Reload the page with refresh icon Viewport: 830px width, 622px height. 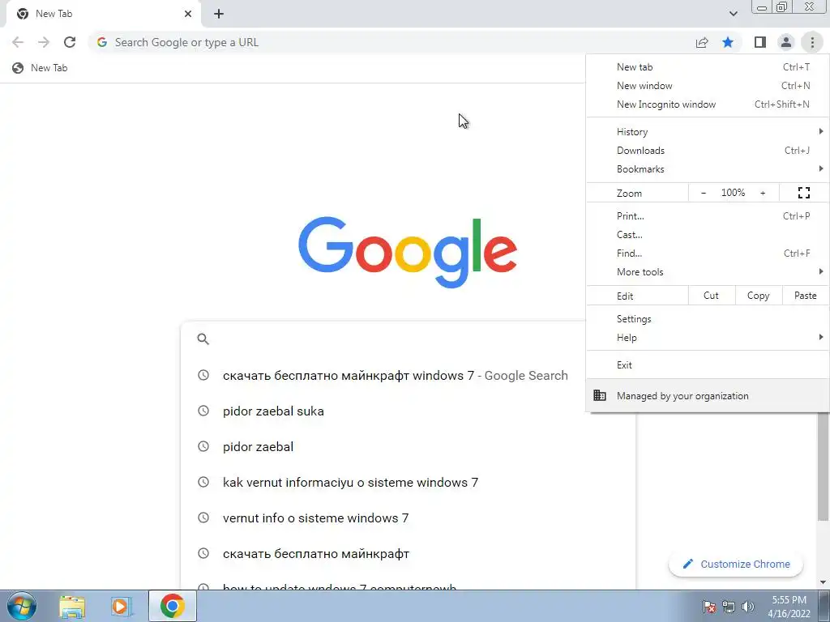pos(70,42)
